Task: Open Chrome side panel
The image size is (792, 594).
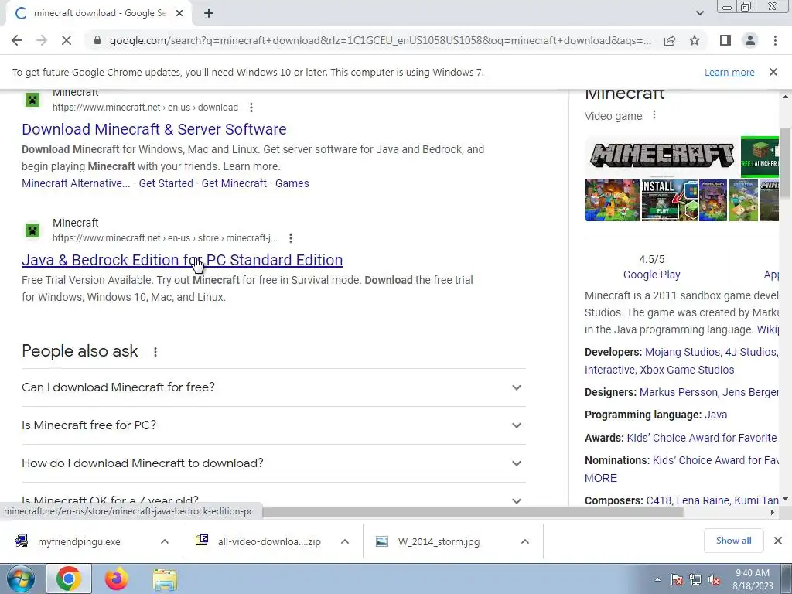Action: coord(725,40)
